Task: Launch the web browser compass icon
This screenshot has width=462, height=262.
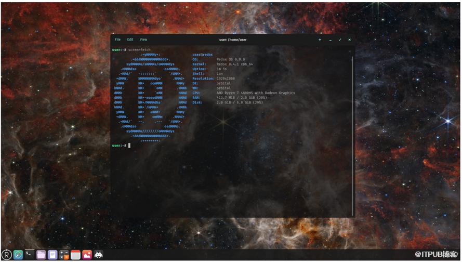Action: pyautogui.click(x=18, y=255)
